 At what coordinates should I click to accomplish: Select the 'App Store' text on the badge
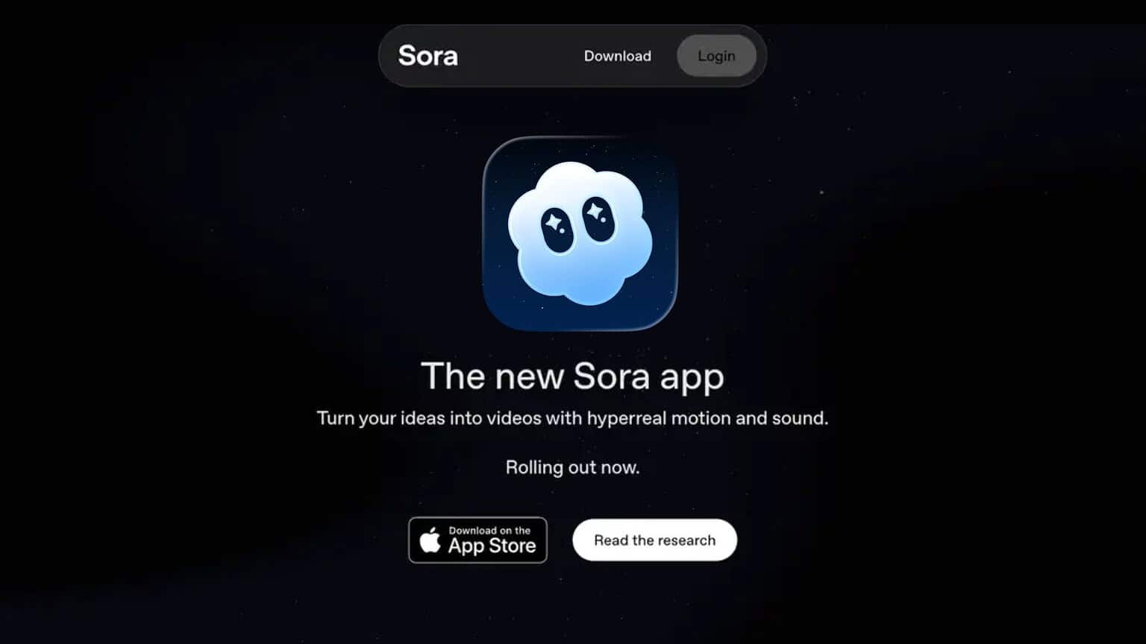(x=492, y=546)
